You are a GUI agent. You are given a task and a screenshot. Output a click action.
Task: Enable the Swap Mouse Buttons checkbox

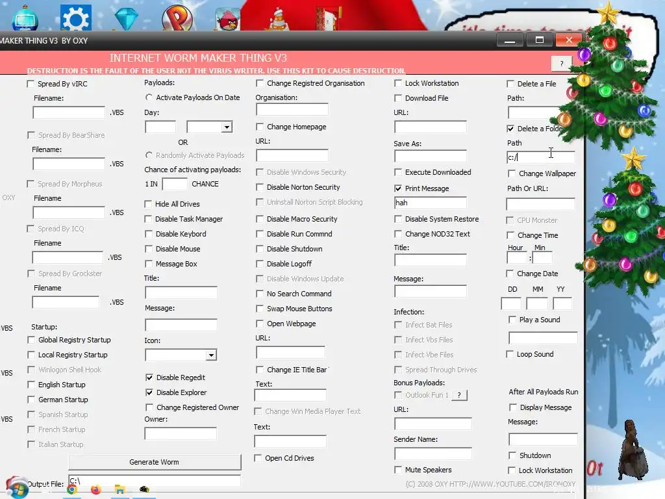[x=260, y=309]
